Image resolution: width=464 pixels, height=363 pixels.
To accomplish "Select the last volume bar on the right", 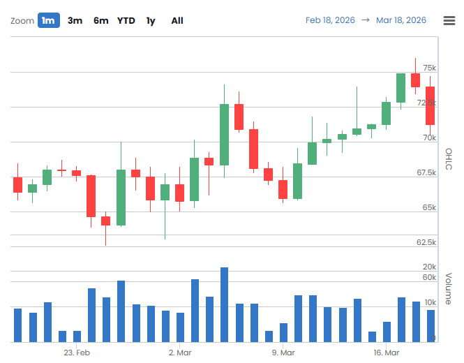I will click(x=431, y=325).
